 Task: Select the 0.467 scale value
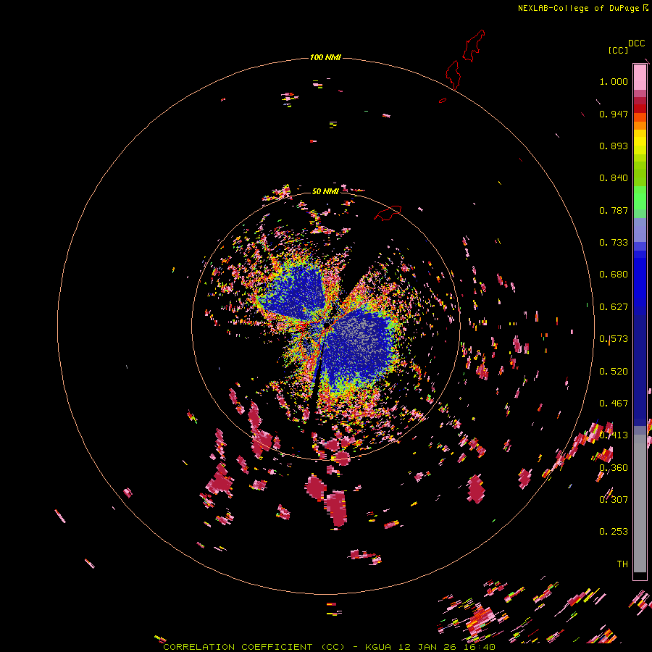point(614,404)
